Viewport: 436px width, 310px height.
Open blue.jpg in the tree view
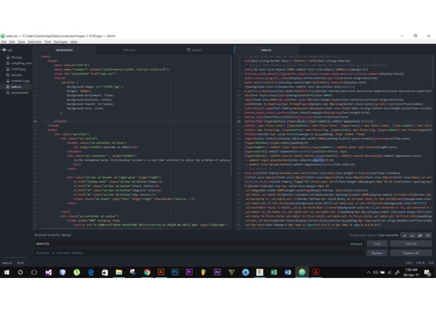tap(16, 57)
